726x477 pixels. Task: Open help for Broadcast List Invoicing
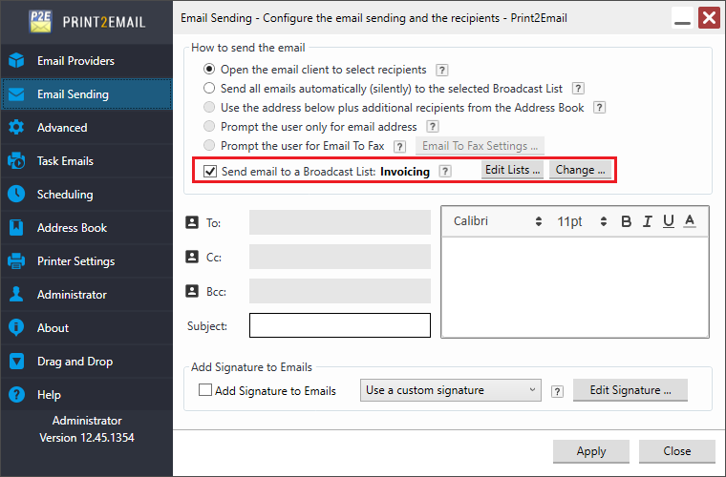(445, 172)
